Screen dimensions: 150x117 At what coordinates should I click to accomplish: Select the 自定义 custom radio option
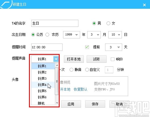[x=87, y=70]
